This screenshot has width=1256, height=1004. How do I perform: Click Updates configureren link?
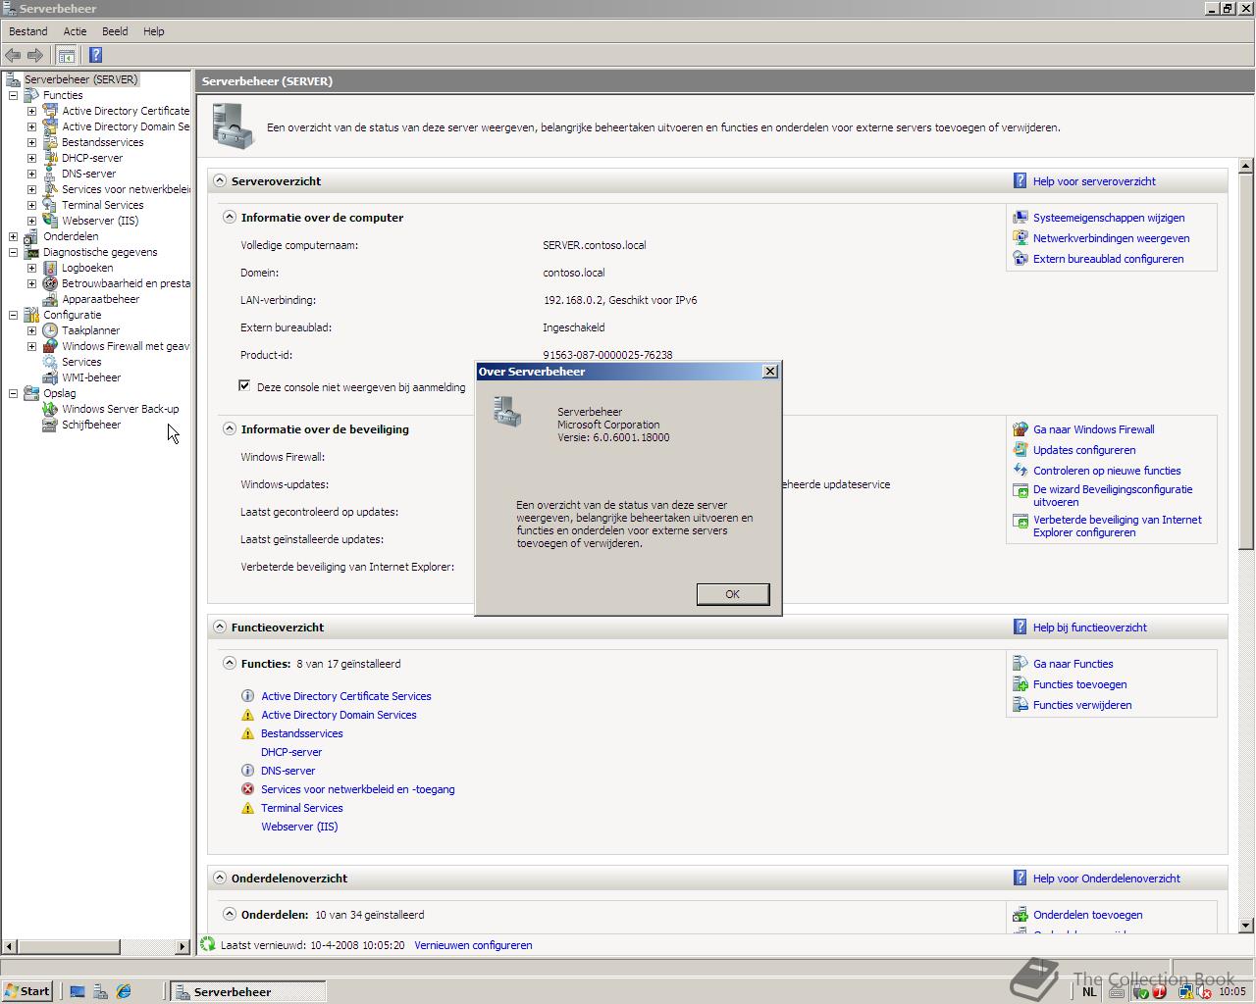pyautogui.click(x=1084, y=450)
